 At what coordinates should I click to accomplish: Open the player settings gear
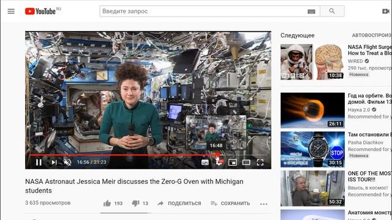click(x=219, y=163)
